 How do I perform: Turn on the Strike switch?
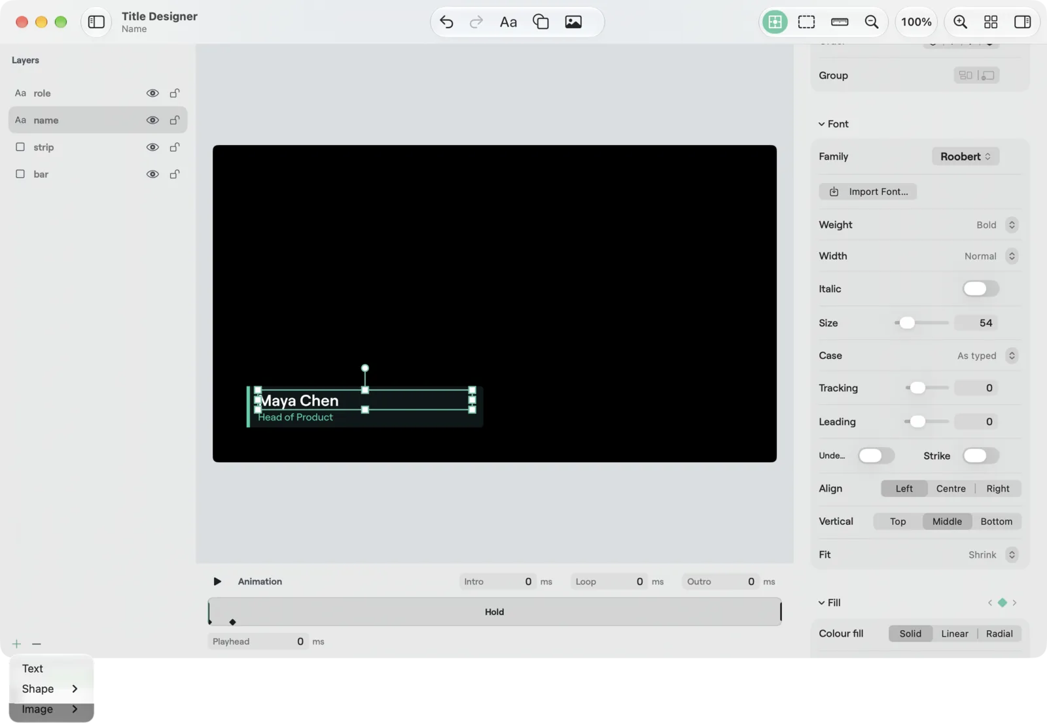(x=981, y=456)
